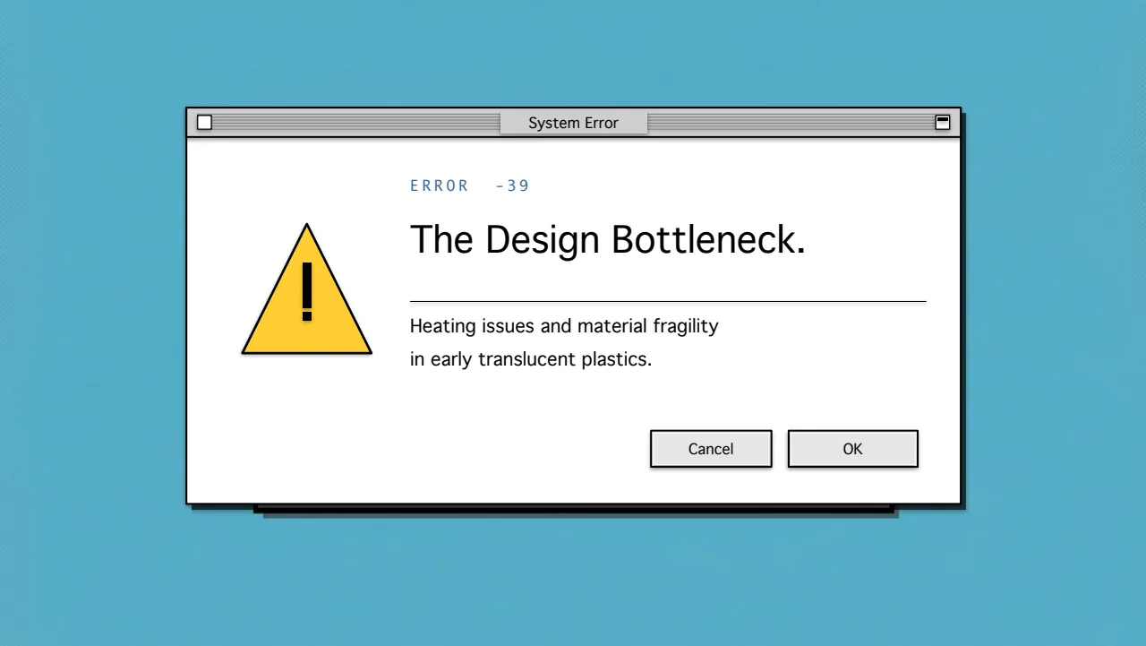Click the Heating issues and material fragility line

[564, 327]
